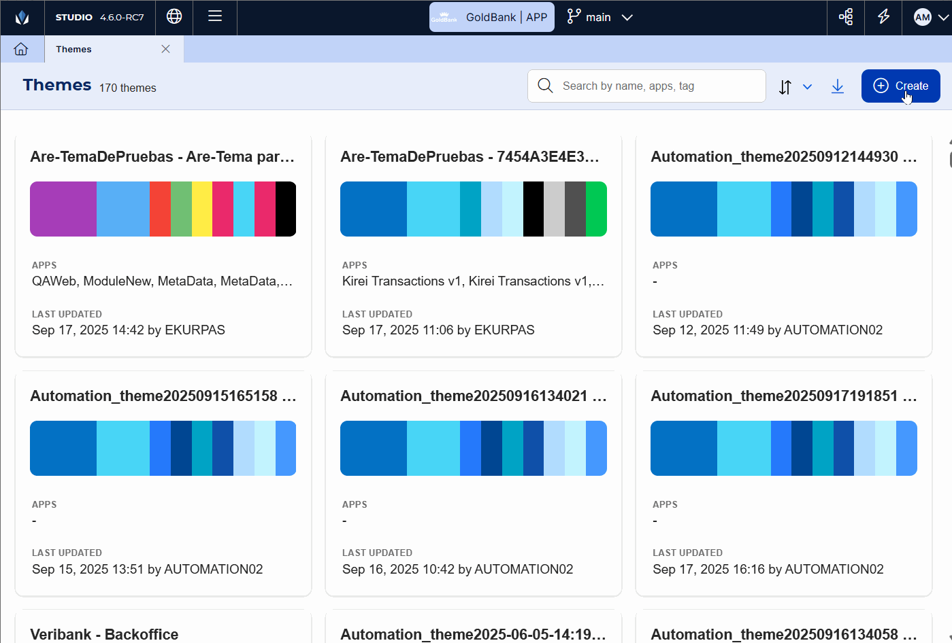Click the Home icon
The image size is (952, 643).
click(x=21, y=48)
